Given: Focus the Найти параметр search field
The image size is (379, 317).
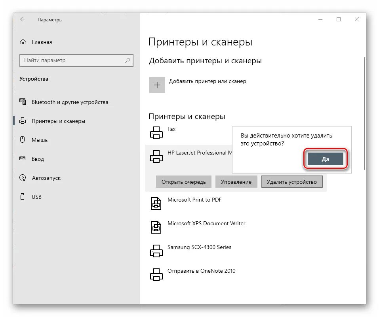Looking at the screenshot, I should click(76, 60).
